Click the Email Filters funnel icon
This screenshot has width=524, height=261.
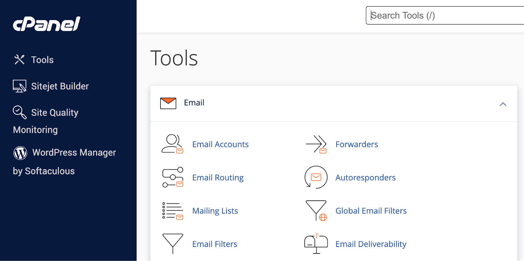(x=173, y=244)
